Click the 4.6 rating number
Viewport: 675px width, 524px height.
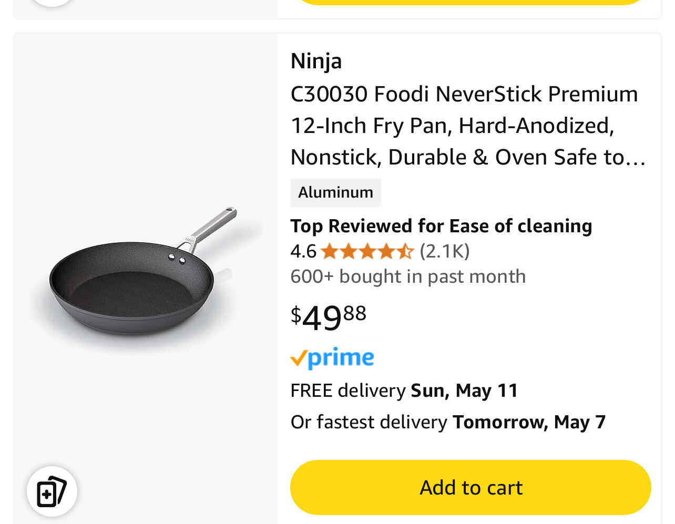(303, 251)
